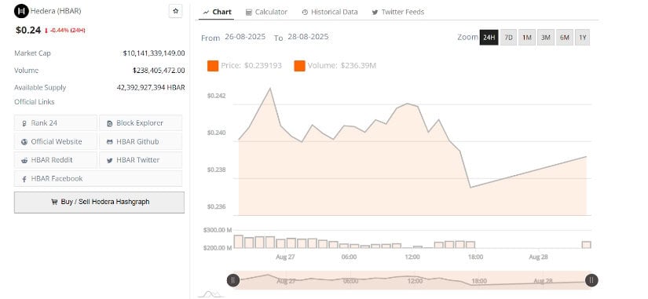Image resolution: width=648 pixels, height=299 pixels.
Task: Click the orange Volume legend swatch
Action: (299, 66)
